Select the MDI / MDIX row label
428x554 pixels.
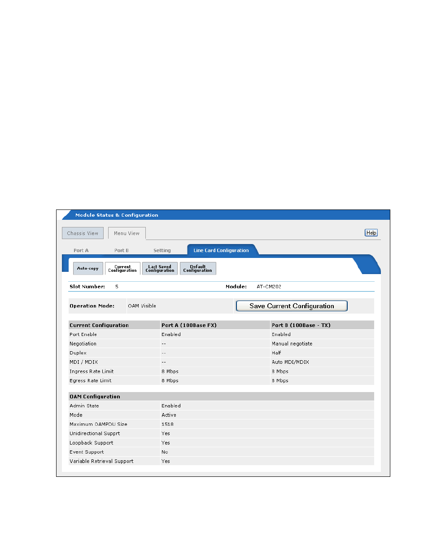point(83,362)
